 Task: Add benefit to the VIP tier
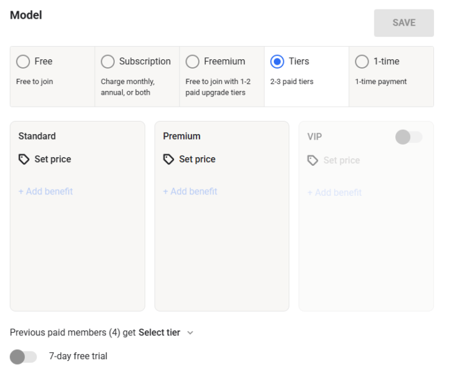(335, 193)
